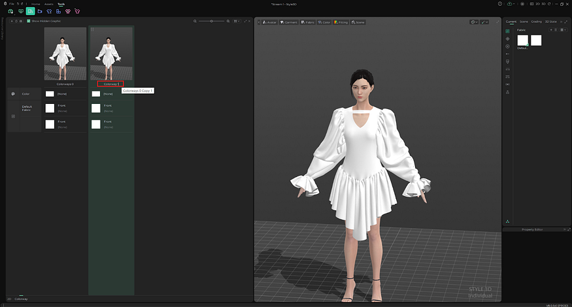Toggle the Garment display button in the 3D view

tap(289, 22)
